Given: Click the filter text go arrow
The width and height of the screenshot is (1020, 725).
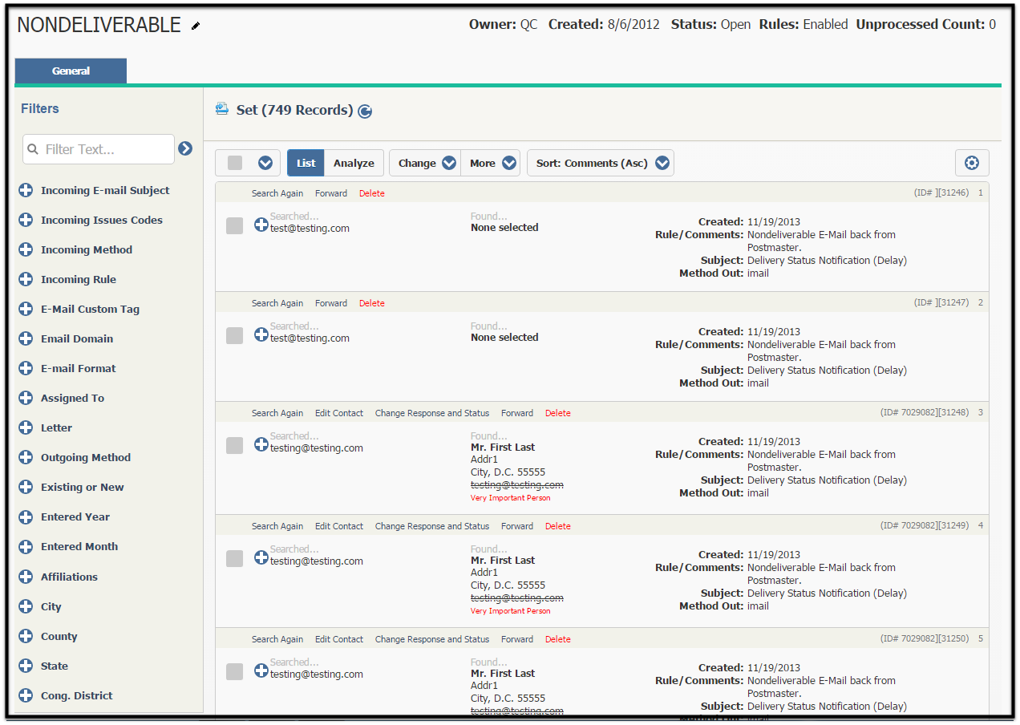Looking at the screenshot, I should (x=185, y=148).
